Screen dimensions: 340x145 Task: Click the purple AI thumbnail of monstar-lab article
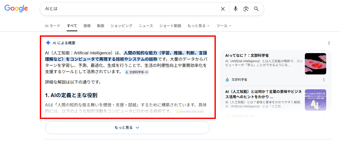[316, 100]
